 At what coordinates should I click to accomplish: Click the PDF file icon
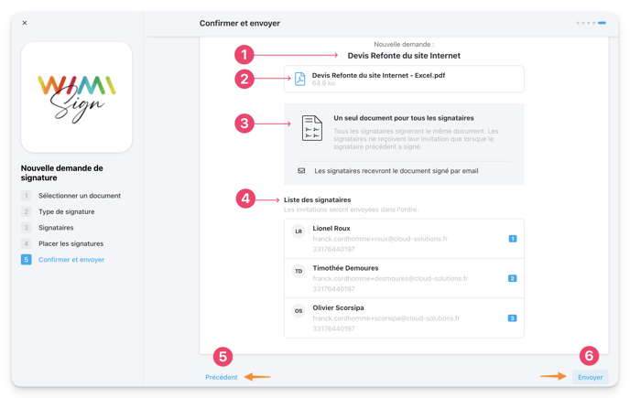click(300, 80)
